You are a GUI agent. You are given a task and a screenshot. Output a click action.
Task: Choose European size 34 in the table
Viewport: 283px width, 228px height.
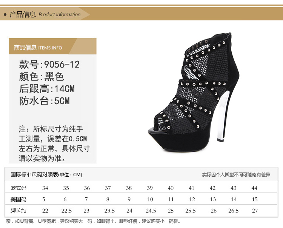coord(45,188)
